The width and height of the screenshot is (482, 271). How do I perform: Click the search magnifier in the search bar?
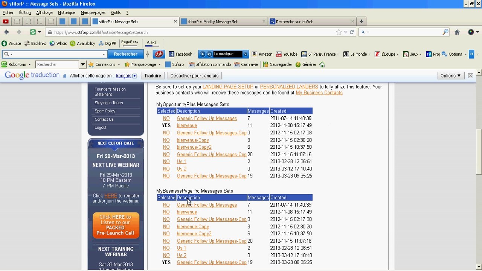(445, 32)
